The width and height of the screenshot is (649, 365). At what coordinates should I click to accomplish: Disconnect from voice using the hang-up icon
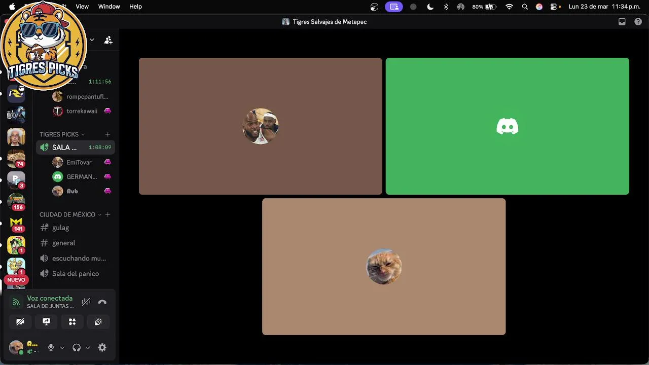pyautogui.click(x=102, y=302)
